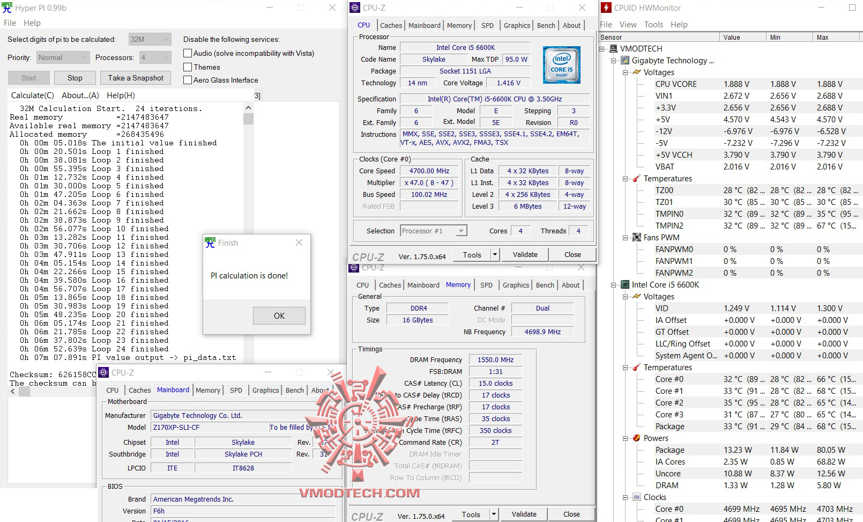863x522 pixels.
Task: Click the Sensor column header in HWMonitor
Action: click(659, 37)
